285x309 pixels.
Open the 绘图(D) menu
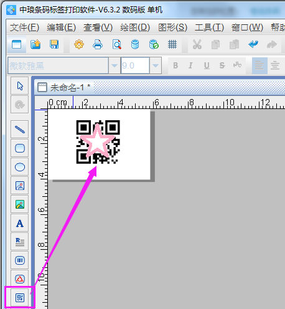click(x=135, y=27)
